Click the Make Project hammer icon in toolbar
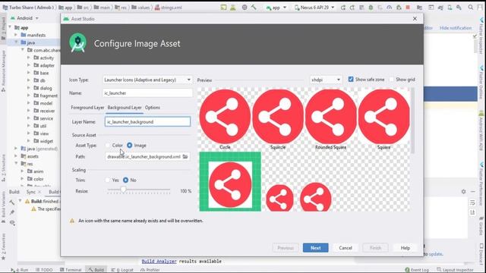The width and height of the screenshot is (486, 273). point(254,7)
